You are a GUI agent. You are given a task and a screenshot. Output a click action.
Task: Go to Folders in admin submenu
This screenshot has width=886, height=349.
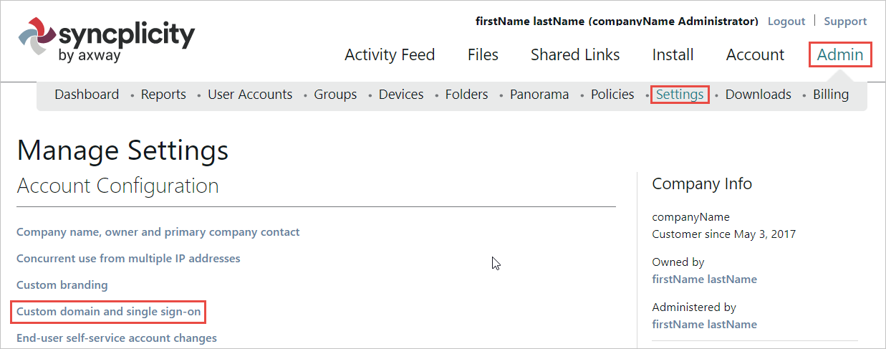(466, 95)
